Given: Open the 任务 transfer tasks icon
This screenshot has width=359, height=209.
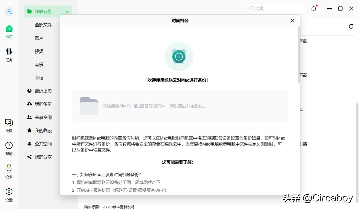Looking at the screenshot, I should (x=9, y=52).
